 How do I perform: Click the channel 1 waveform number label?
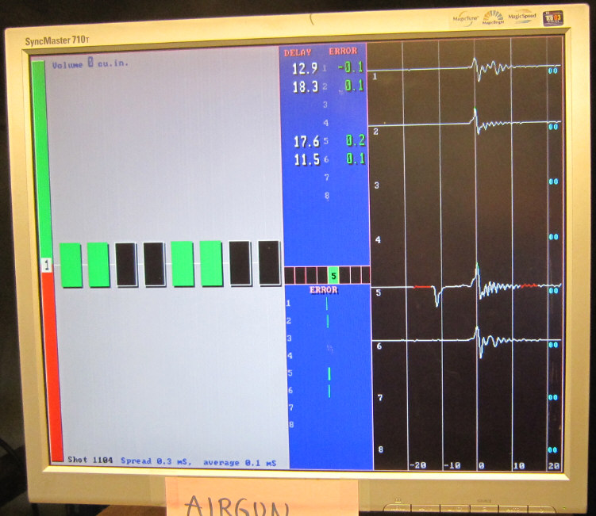click(x=375, y=78)
